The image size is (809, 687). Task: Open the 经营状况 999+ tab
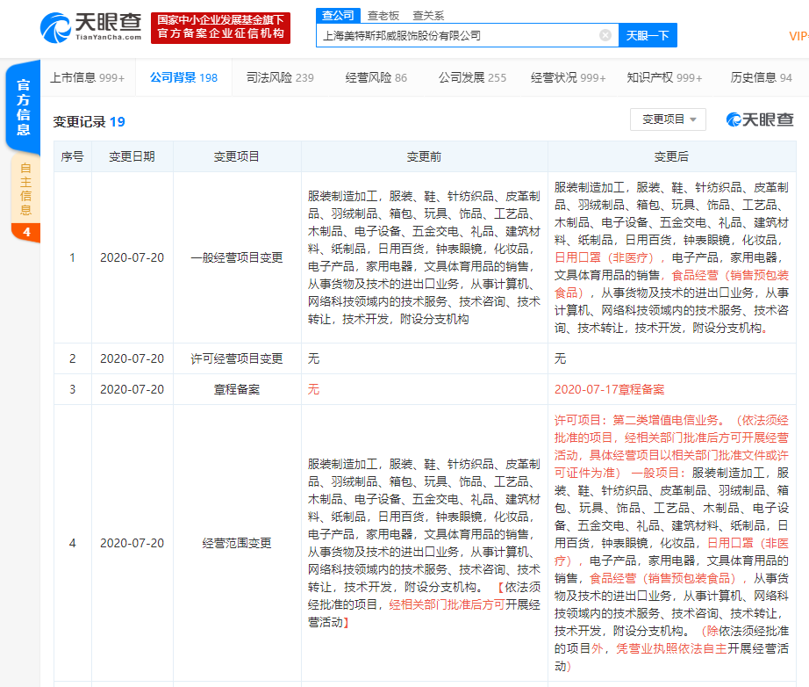tap(568, 77)
